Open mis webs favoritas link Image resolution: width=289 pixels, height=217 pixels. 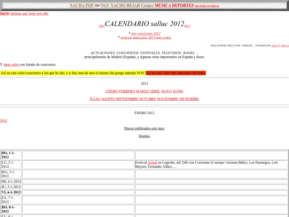coord(207,6)
